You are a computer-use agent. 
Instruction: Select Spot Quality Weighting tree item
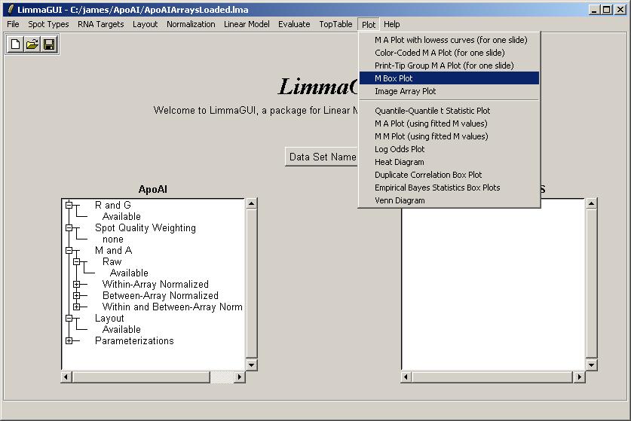click(145, 228)
